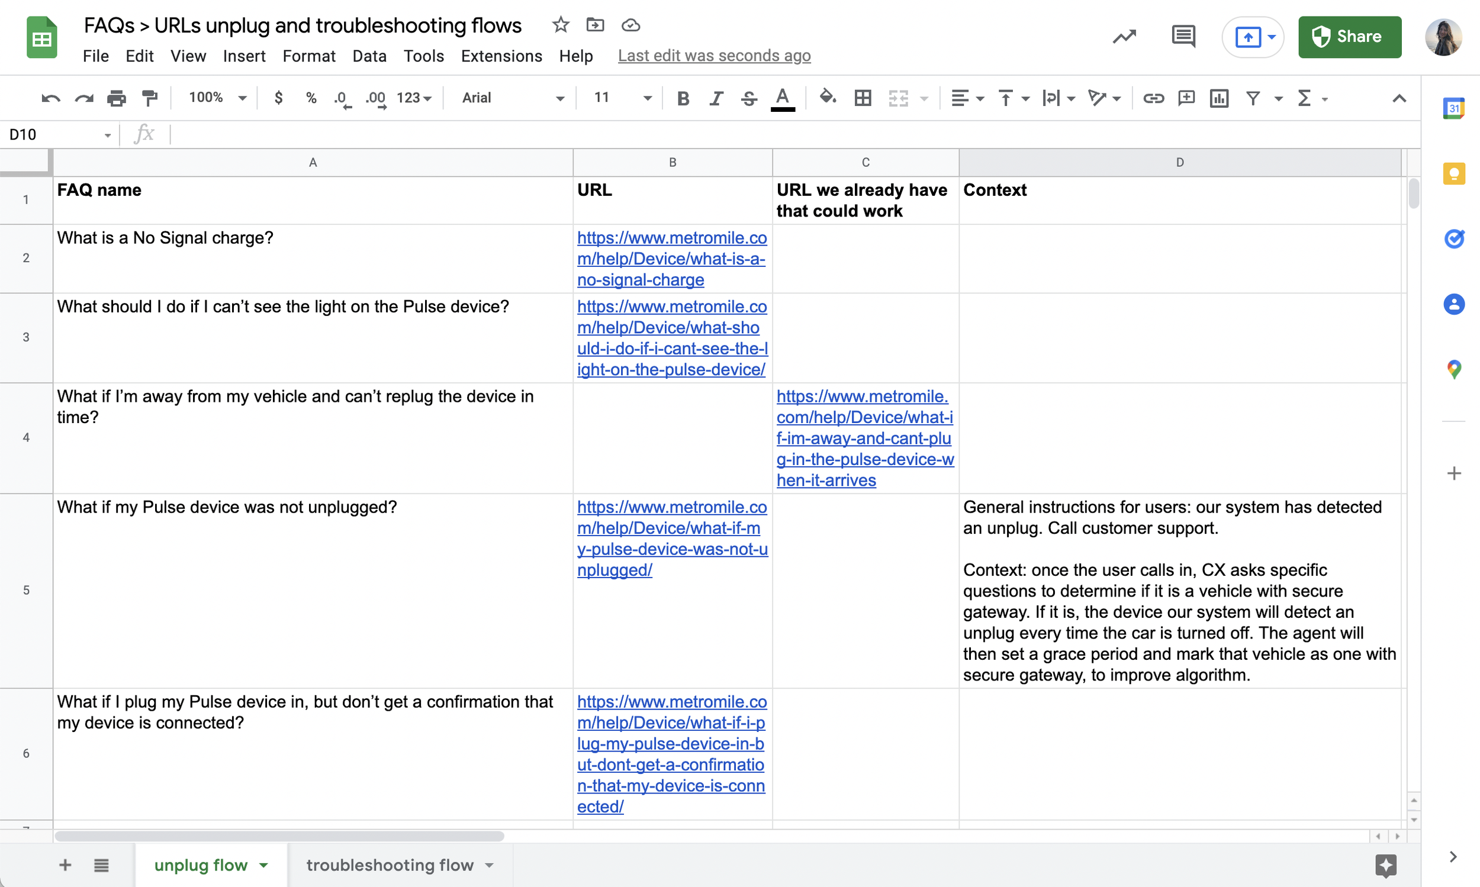This screenshot has height=887, width=1480.
Task: Open the zoom 100% dropdown
Action: tap(218, 98)
